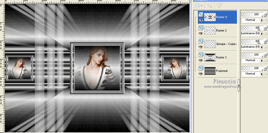
Task: Click the layer type icon of Groupe - Copie
Action: [201, 41]
